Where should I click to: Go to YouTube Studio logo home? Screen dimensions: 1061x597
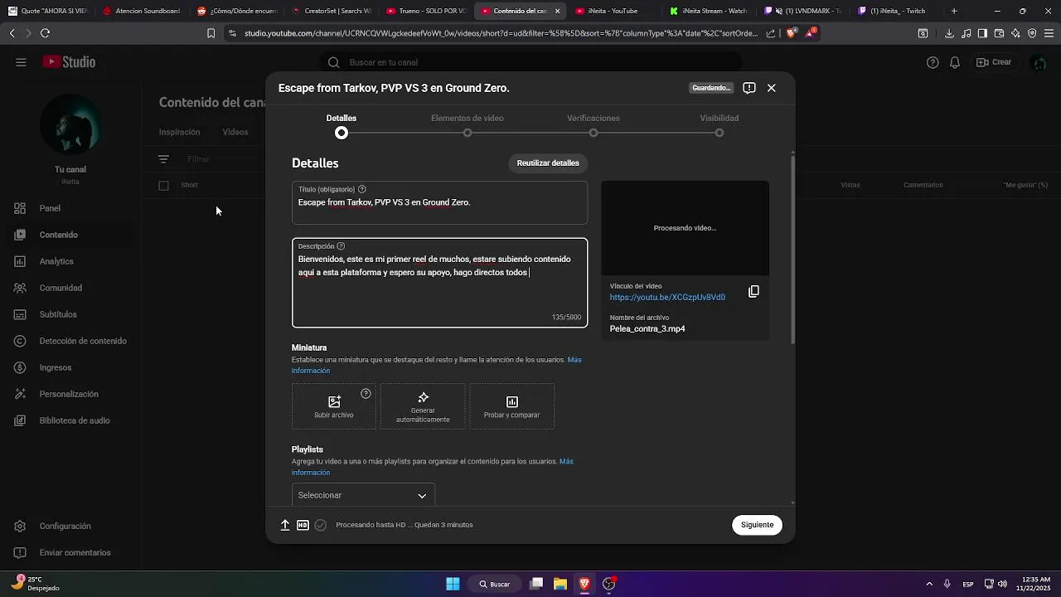(x=70, y=62)
